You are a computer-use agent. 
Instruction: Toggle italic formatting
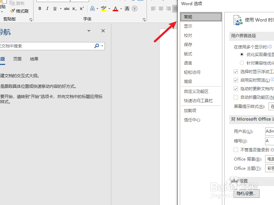click(x=47, y=9)
